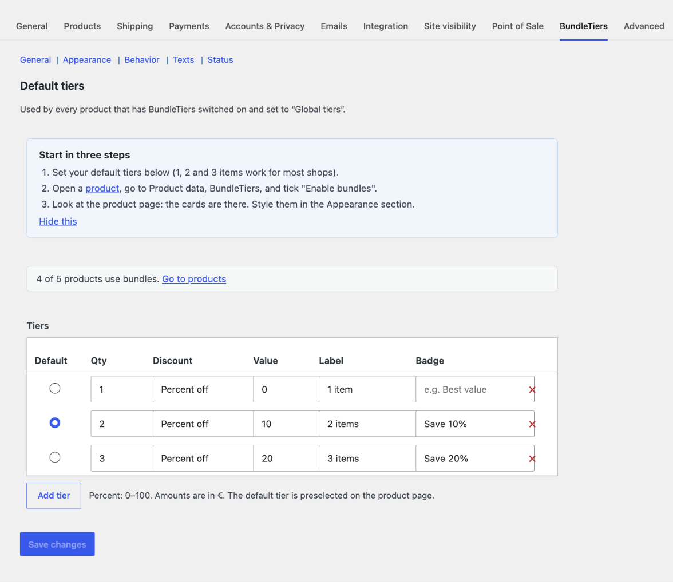This screenshot has height=582, width=673.
Task: Open Discount dropdown for 2 items tier
Action: click(203, 424)
